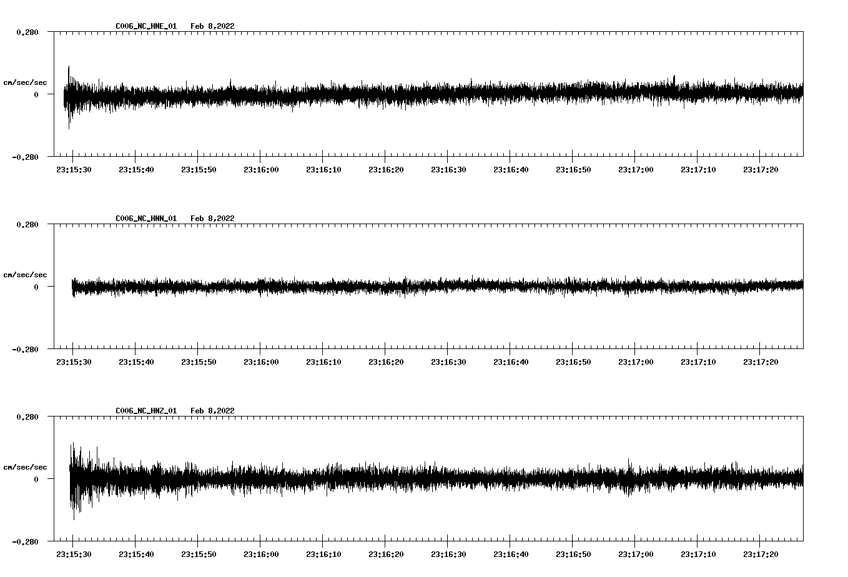Click the 23:17:20 time label on HNE plot
Screen dimensions: 848x577
761,169
